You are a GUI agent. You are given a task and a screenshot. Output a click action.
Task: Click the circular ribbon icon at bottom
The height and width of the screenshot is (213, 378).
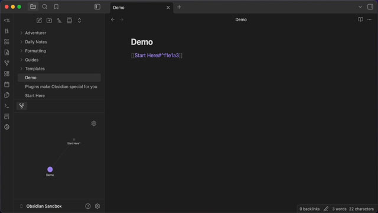tap(6, 127)
